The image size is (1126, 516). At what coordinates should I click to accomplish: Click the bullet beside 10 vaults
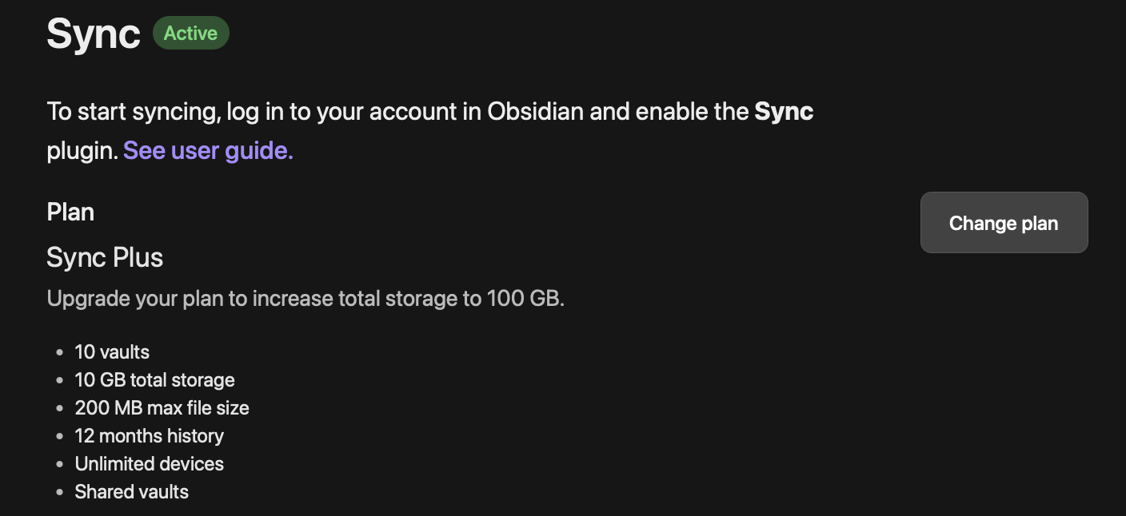[x=58, y=352]
